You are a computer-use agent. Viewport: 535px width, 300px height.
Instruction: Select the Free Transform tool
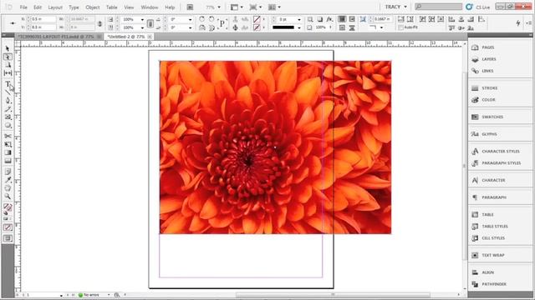[8, 144]
